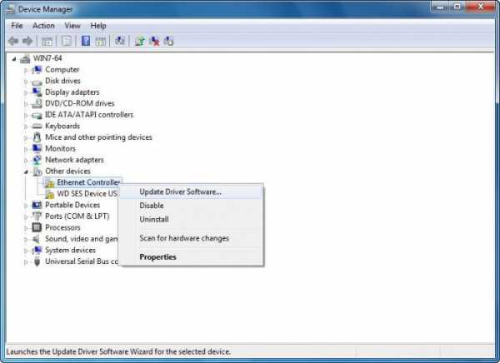Minimize the Device Manager window
500x363 pixels.
440,7
